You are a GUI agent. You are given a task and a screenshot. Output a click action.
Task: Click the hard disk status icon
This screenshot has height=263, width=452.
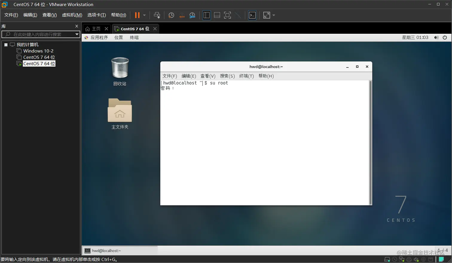tap(387, 259)
